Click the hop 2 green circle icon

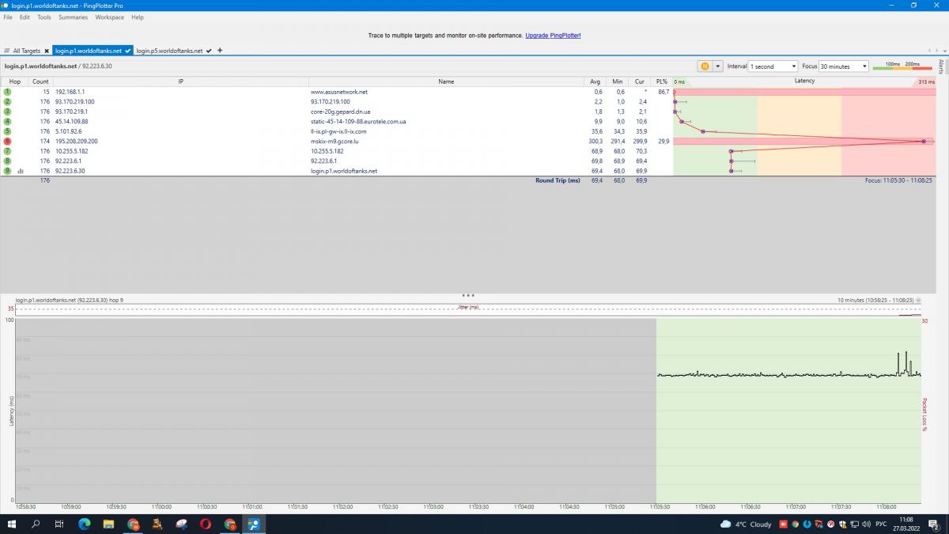tap(7, 102)
